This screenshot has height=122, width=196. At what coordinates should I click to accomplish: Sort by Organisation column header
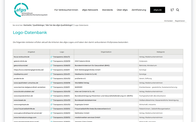tap(106, 52)
